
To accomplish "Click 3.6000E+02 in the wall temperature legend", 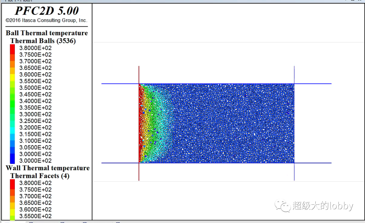I will click(35, 210).
